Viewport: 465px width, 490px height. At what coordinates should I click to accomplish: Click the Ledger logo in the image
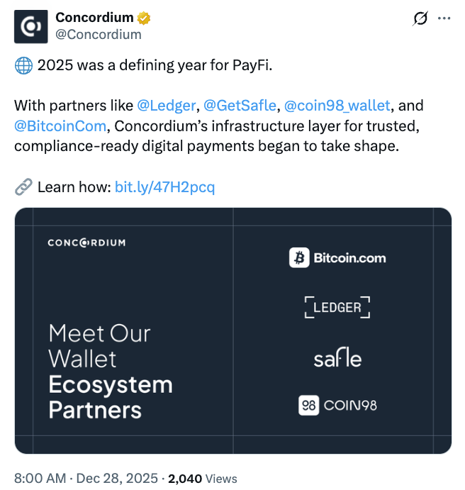tap(337, 307)
